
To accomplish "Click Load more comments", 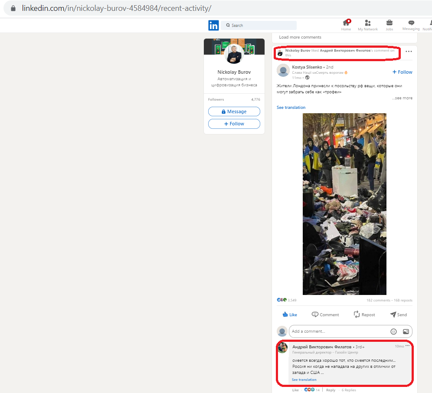I will click(x=300, y=37).
